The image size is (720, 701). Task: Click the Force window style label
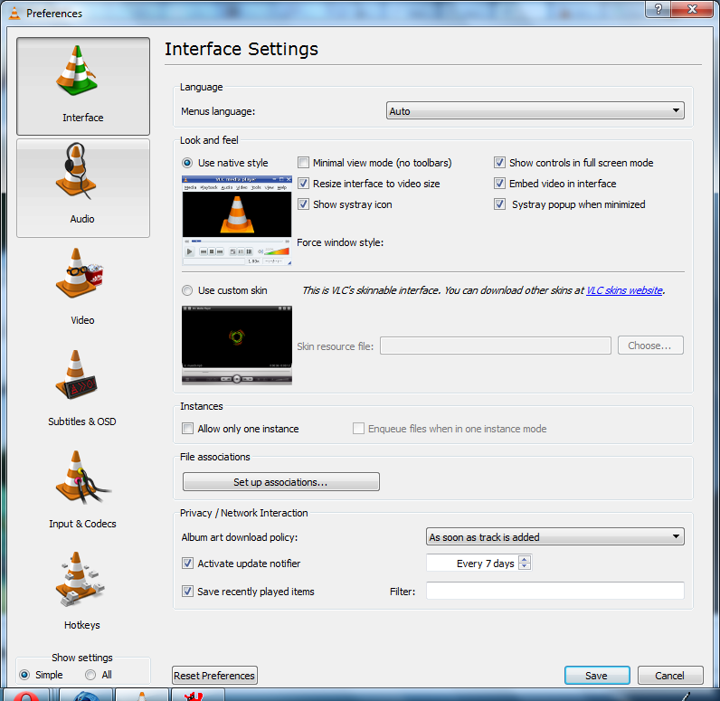(x=340, y=242)
